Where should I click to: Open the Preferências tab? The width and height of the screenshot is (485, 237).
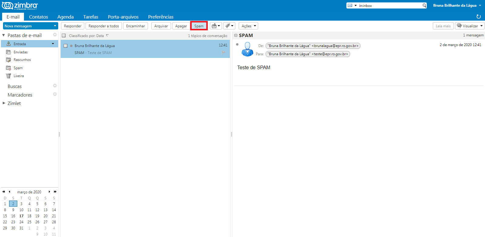pos(161,17)
